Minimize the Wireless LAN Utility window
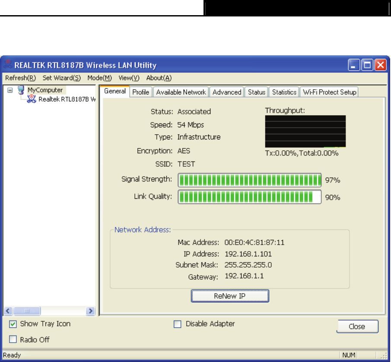391x362 pixels. (354, 65)
